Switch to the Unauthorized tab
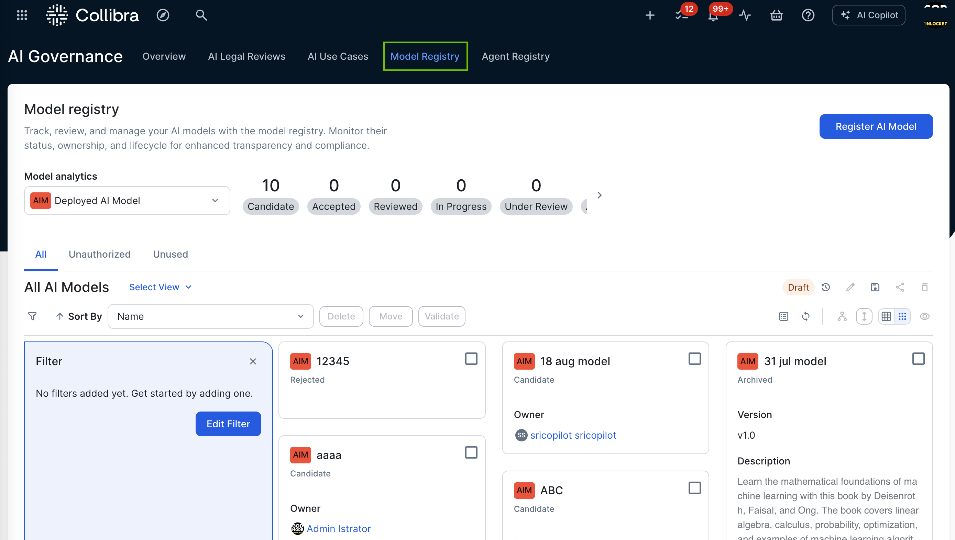The width and height of the screenshot is (955, 540). pos(99,255)
